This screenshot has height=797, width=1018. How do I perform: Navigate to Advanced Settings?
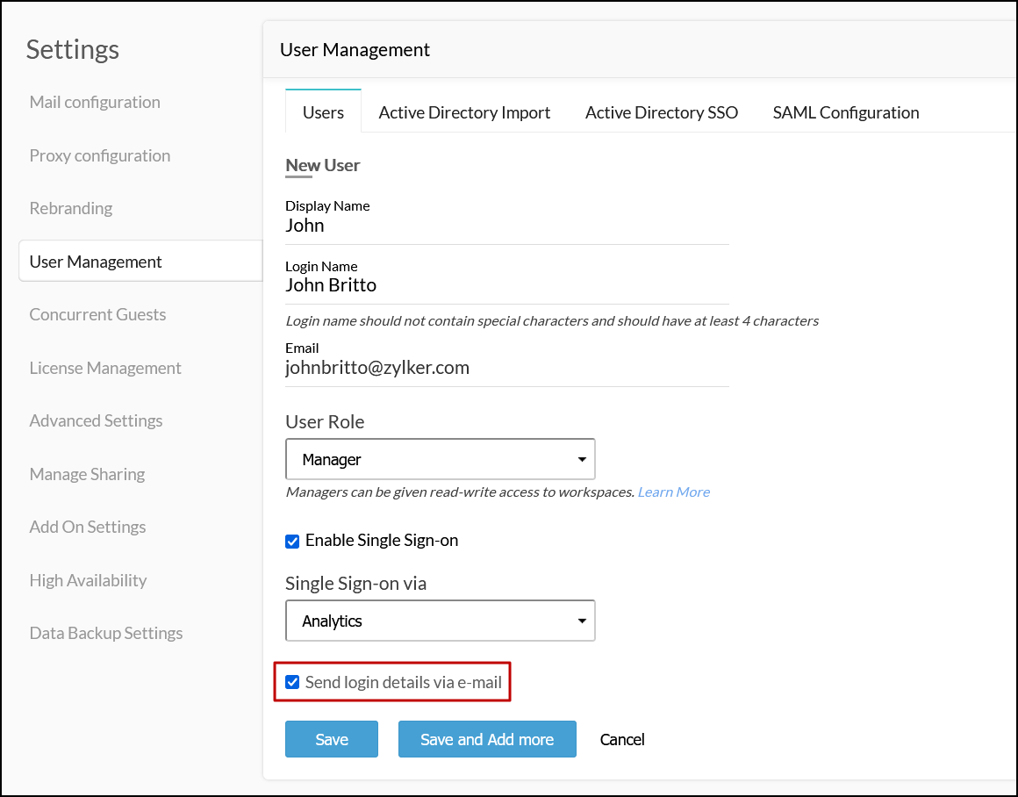pos(96,420)
